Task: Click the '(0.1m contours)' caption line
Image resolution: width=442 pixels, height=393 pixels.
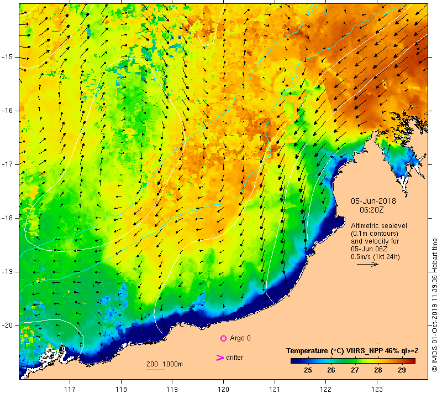Action: coord(375,234)
